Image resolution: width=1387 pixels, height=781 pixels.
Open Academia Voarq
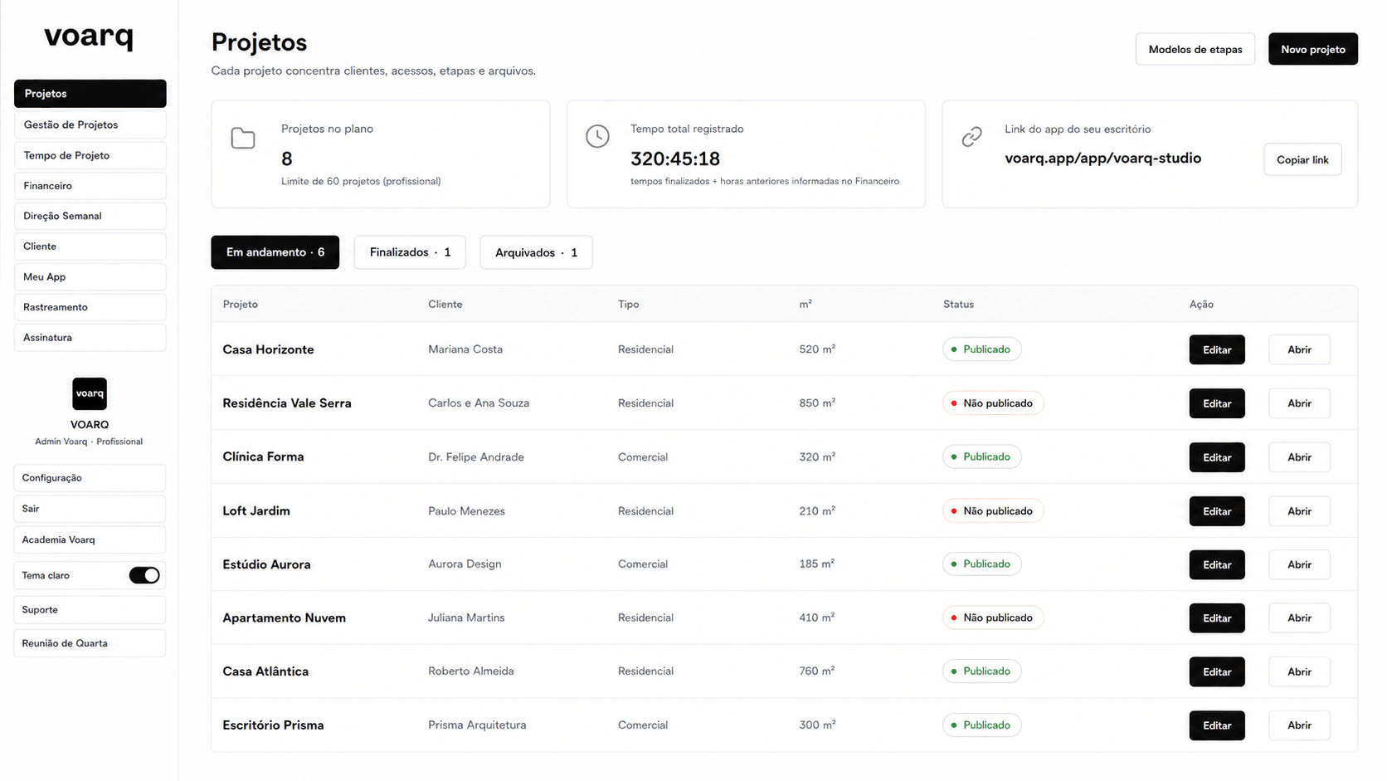90,539
